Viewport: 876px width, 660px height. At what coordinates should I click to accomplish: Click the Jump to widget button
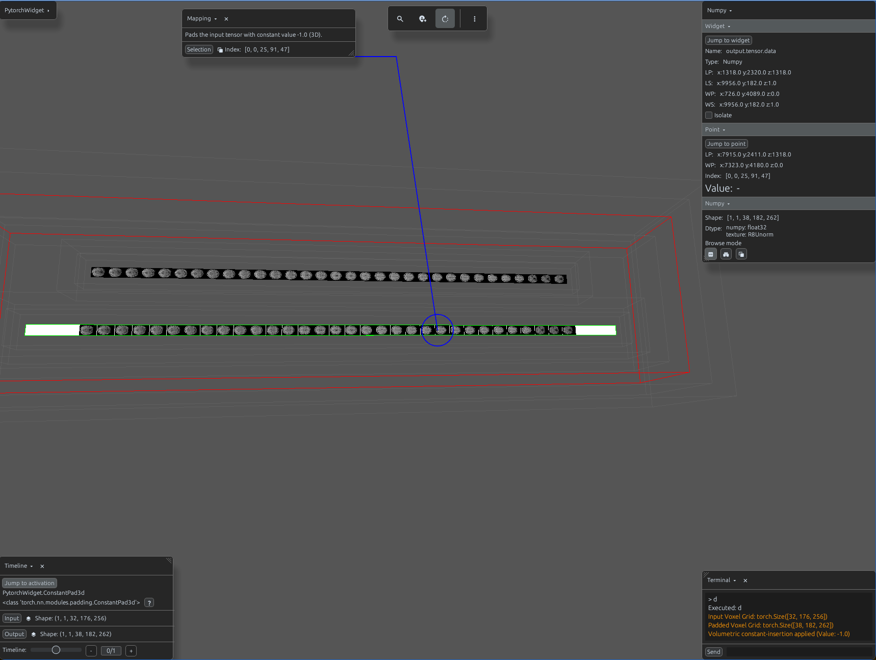point(728,40)
